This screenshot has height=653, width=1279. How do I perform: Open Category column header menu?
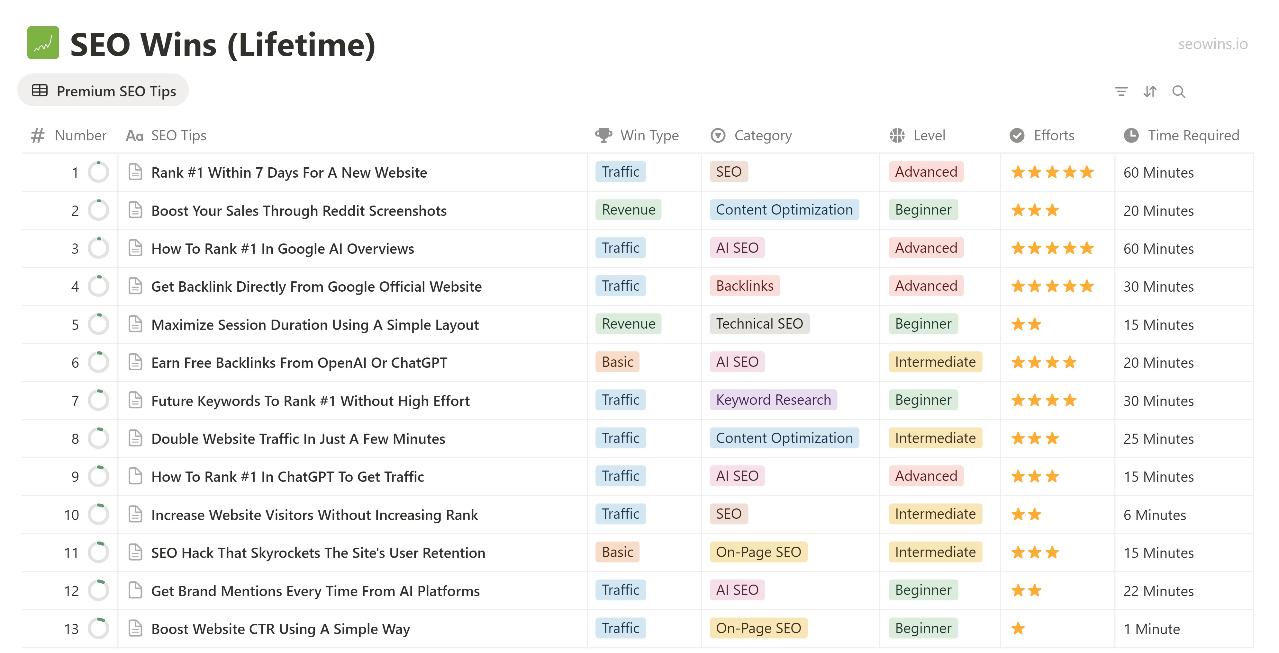pyautogui.click(x=762, y=136)
